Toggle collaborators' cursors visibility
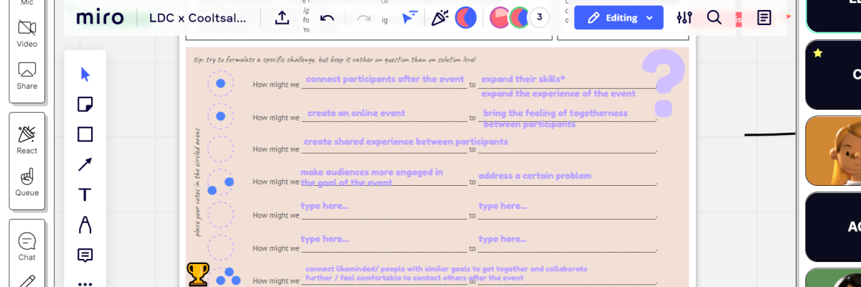Viewport: 861px width, 287px height. (x=409, y=18)
